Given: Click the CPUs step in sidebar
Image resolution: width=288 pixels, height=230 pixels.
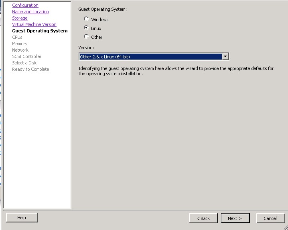Looking at the screenshot, I should 17,37.
